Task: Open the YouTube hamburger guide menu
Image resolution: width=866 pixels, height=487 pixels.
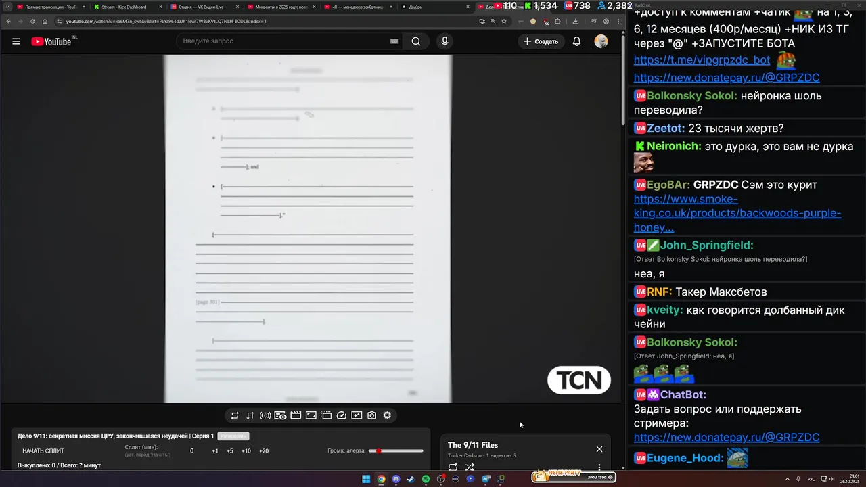Action: tap(16, 41)
